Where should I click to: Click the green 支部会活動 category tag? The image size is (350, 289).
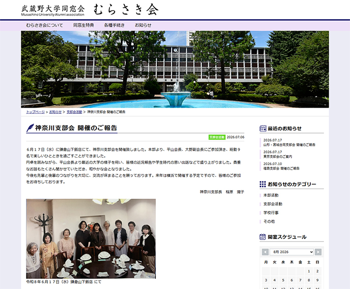tap(217, 137)
